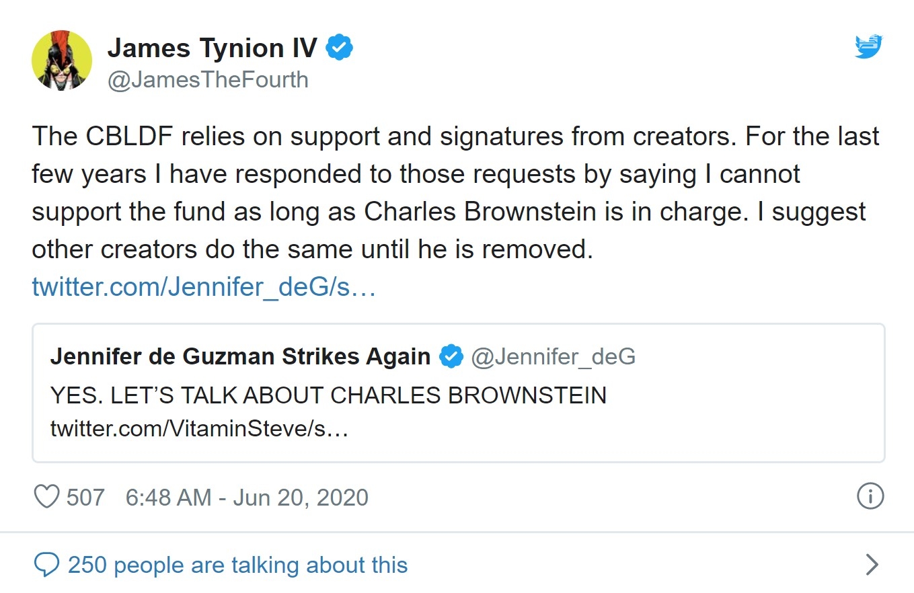This screenshot has height=593, width=914.
Task: Click the @Jennifer_deG handle in quoted tweet
Action: coord(553,356)
